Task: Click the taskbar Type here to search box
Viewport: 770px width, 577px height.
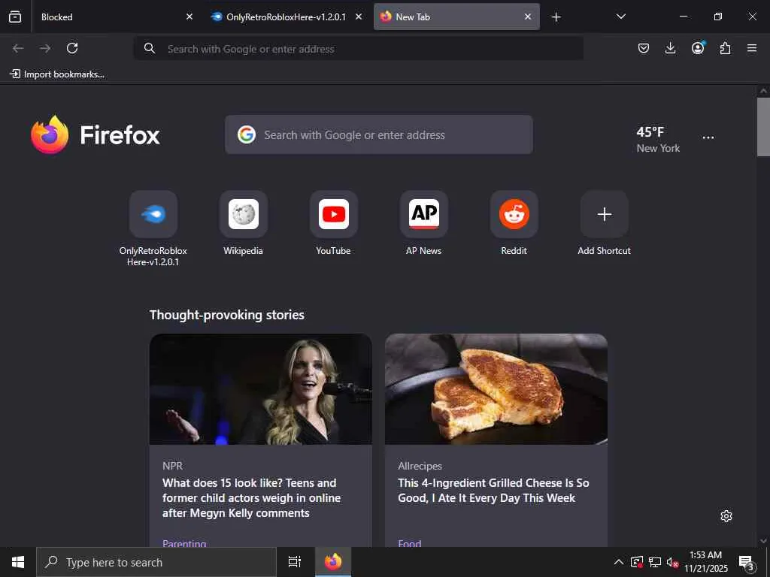Action: point(156,562)
